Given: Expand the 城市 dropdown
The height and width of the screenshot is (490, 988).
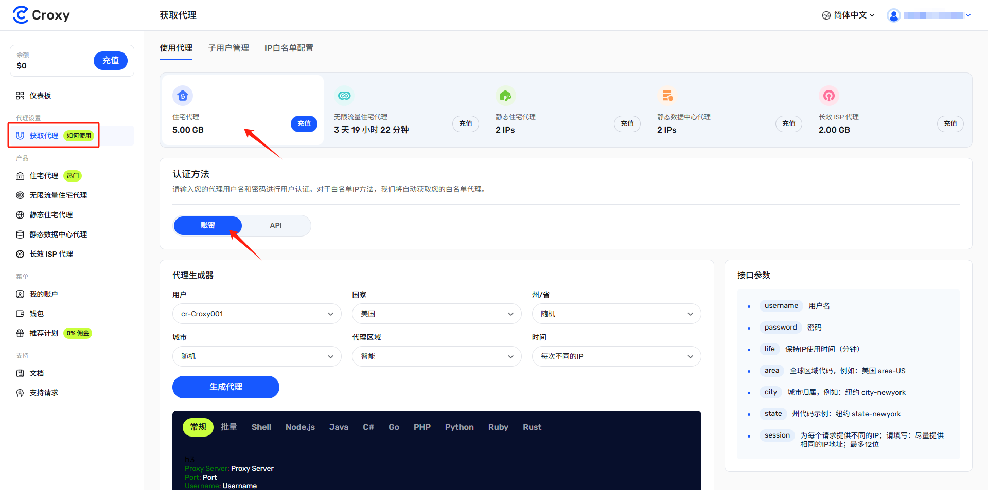Looking at the screenshot, I should (x=257, y=356).
